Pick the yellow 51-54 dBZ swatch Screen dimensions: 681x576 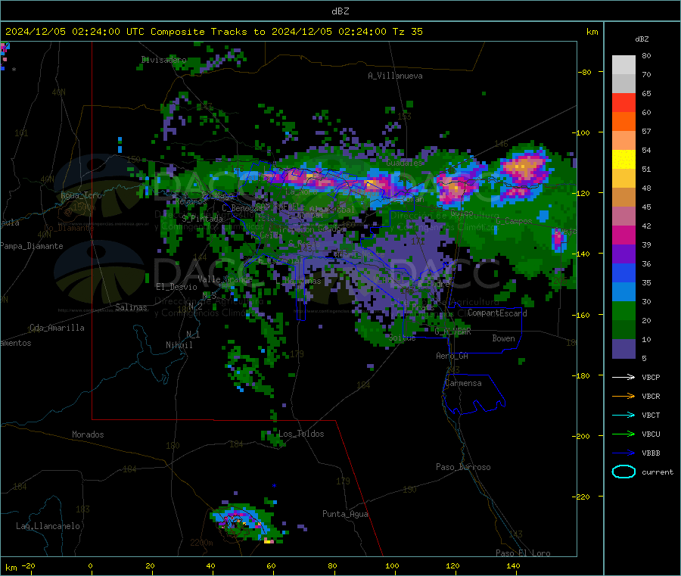click(x=623, y=160)
